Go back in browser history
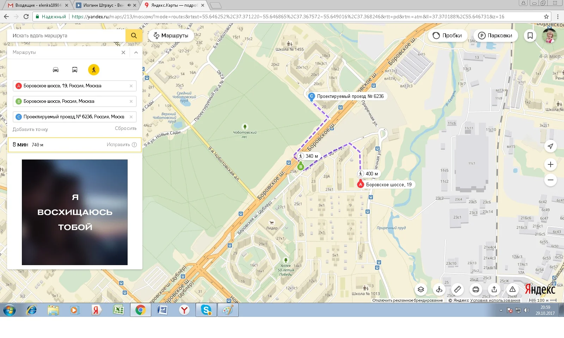 tap(6, 17)
